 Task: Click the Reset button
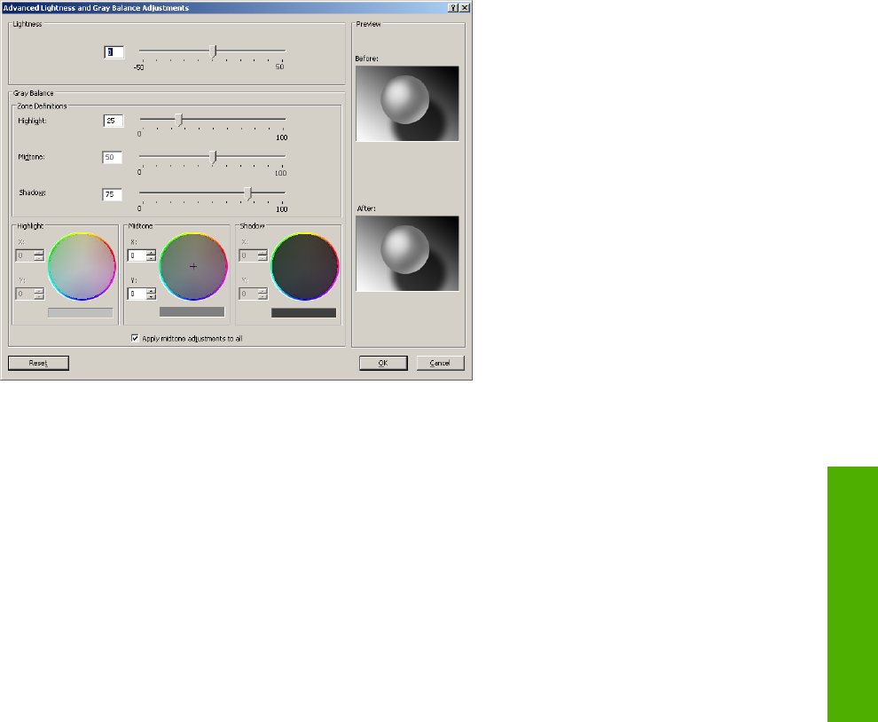point(39,363)
